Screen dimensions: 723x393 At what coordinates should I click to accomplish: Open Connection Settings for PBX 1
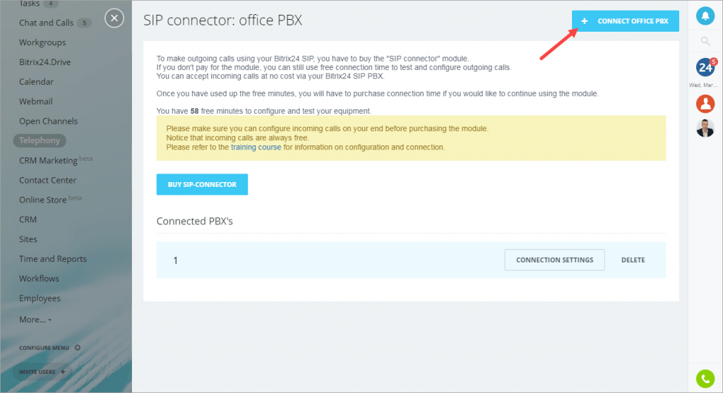point(554,260)
